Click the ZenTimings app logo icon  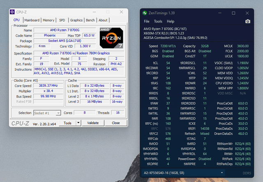pos(145,13)
